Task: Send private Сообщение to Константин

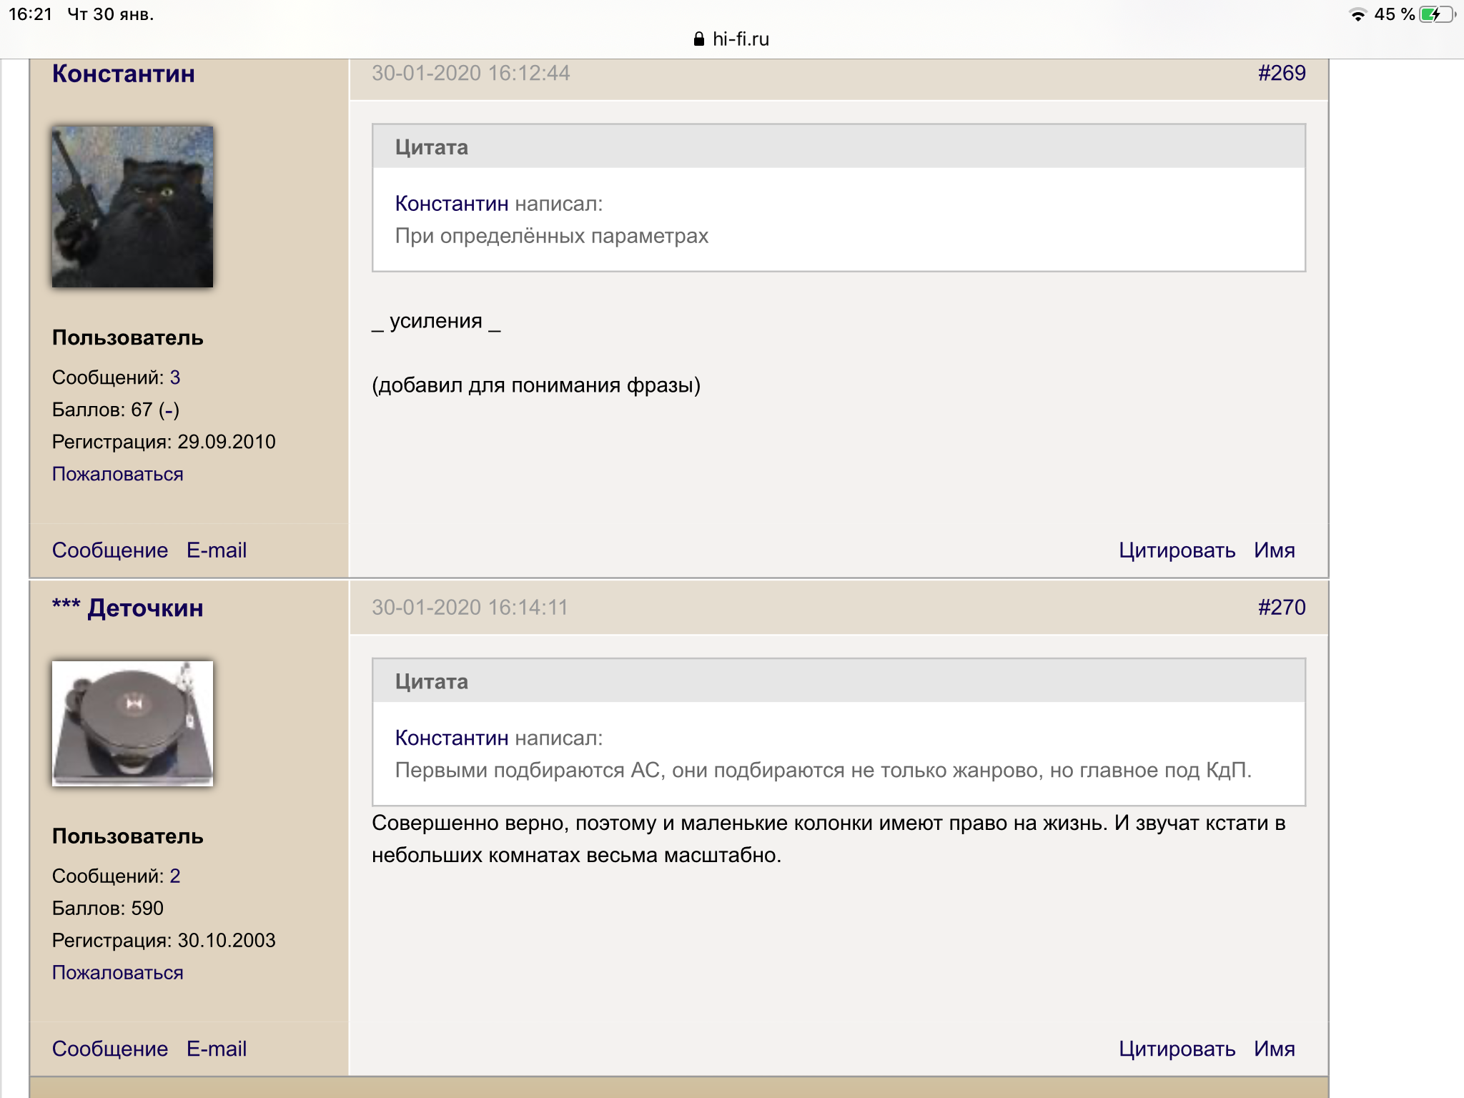Action: pyautogui.click(x=109, y=550)
